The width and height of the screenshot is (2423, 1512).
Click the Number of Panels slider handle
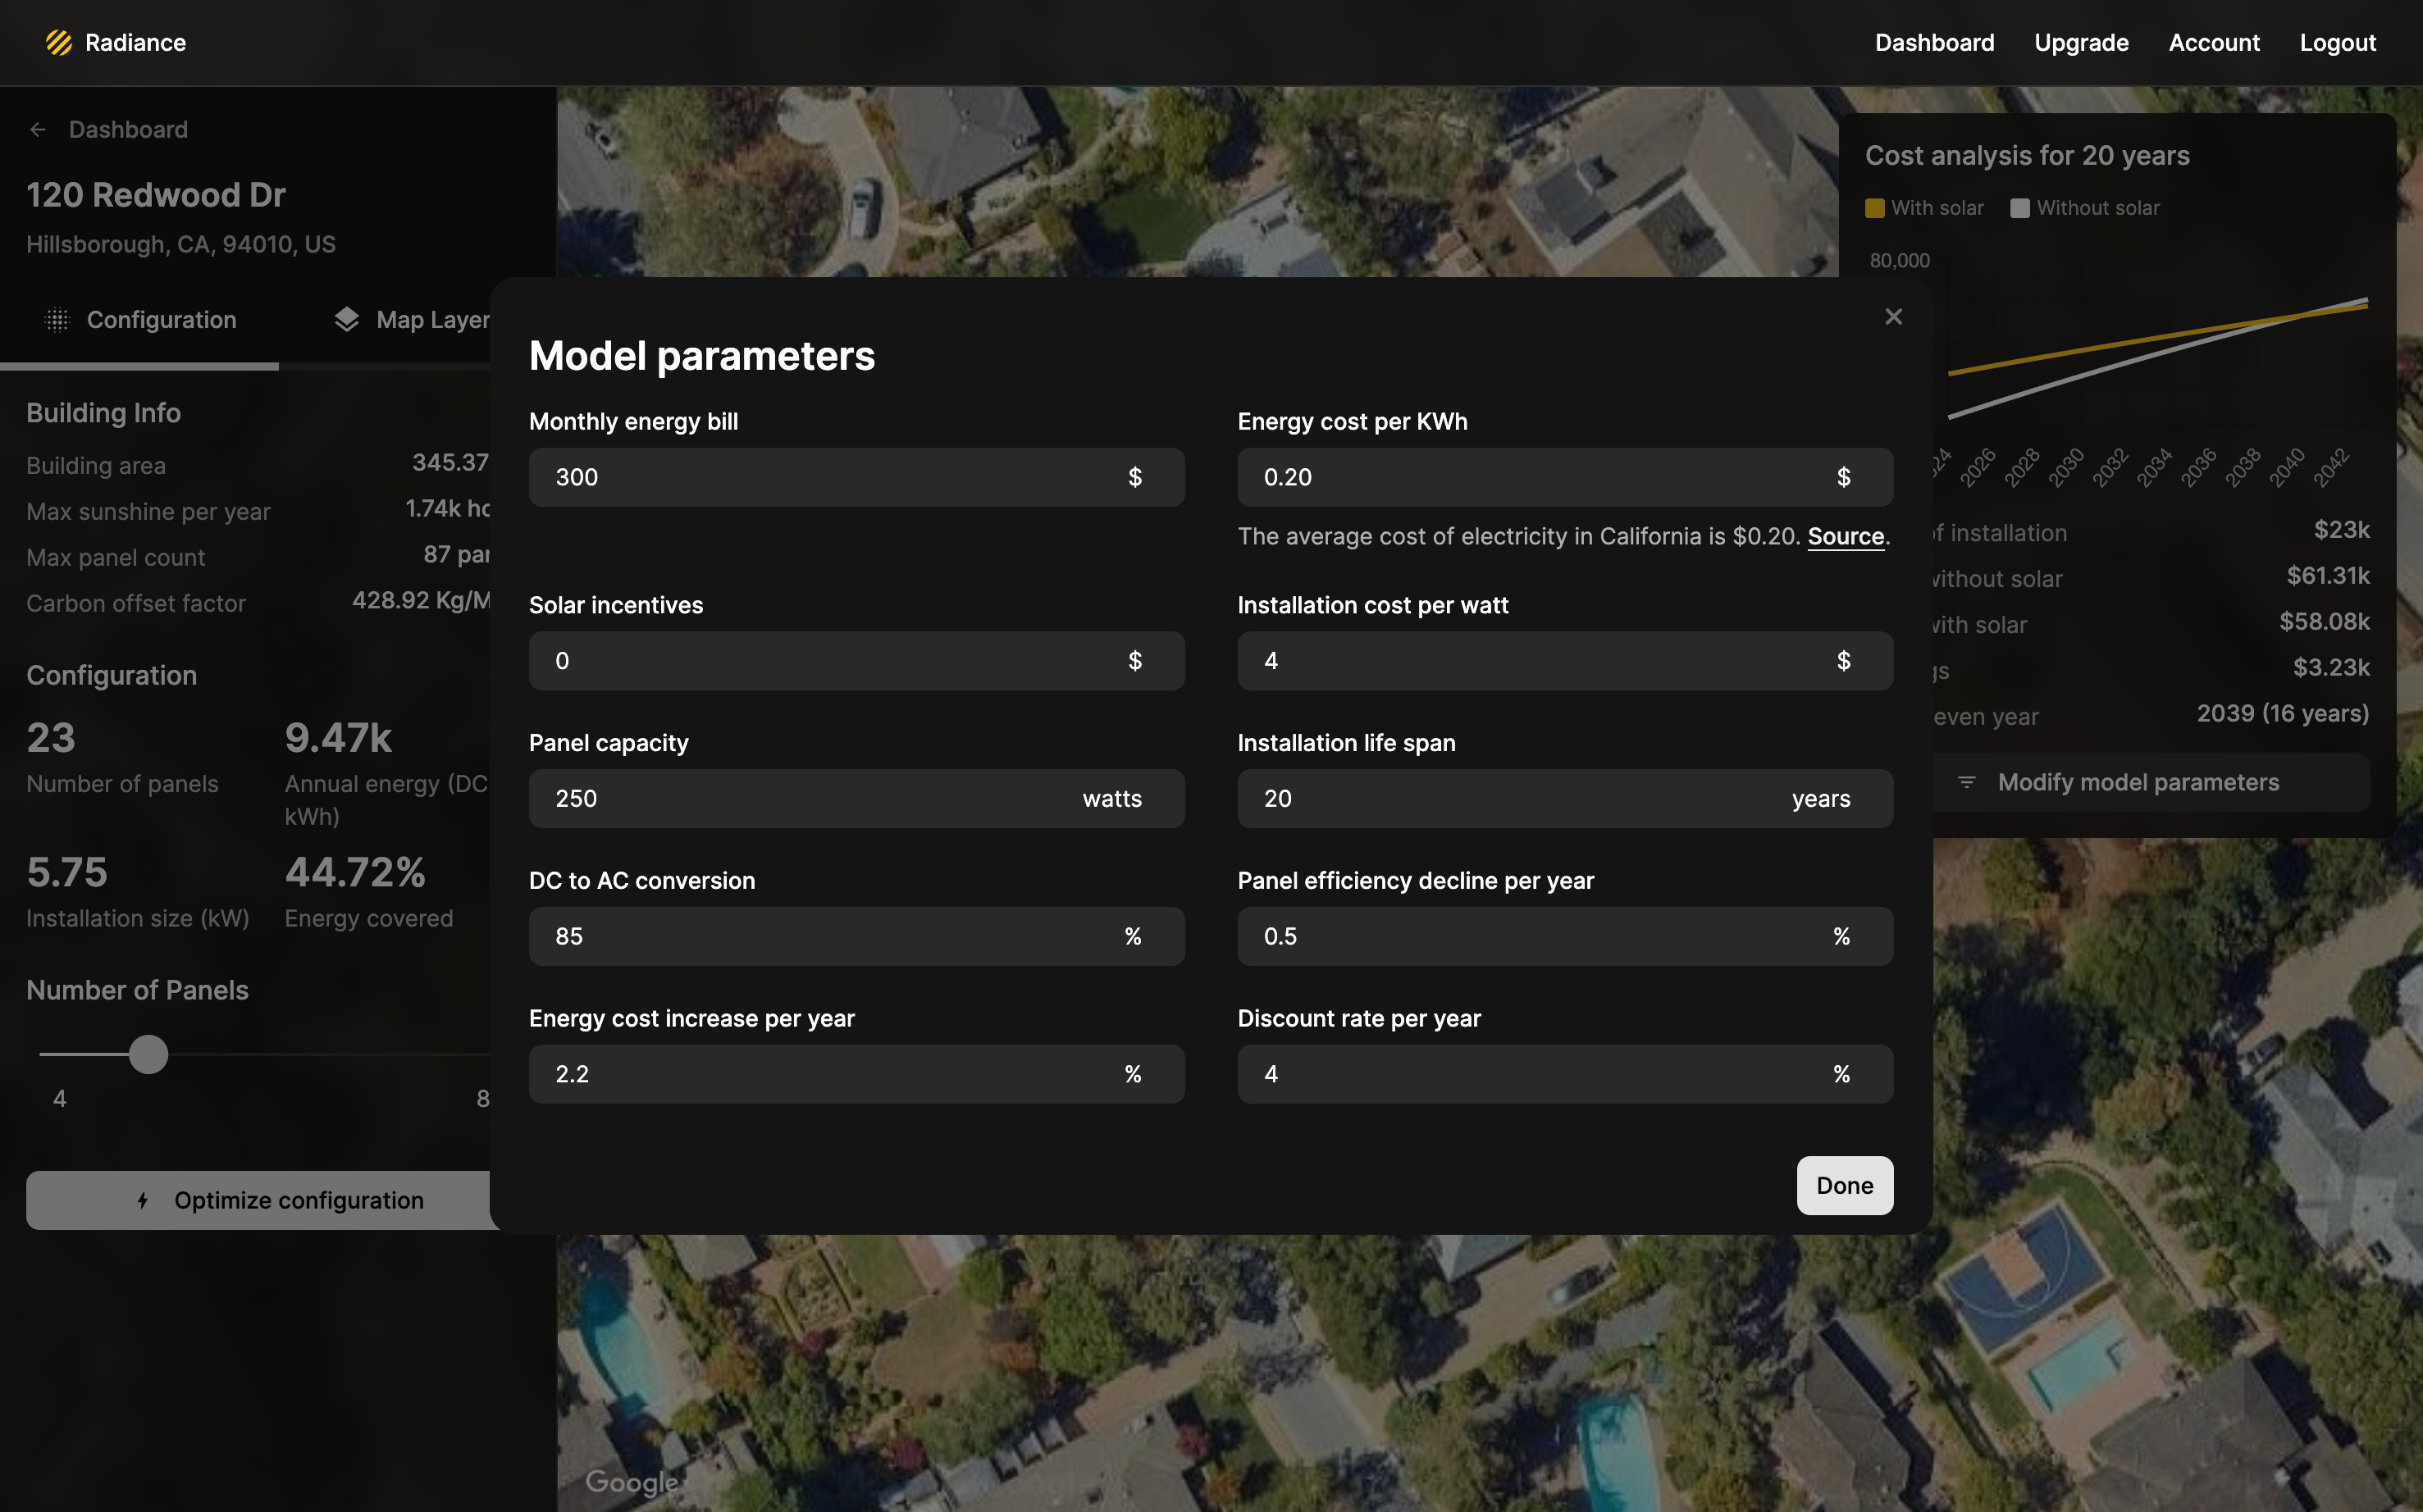click(148, 1055)
